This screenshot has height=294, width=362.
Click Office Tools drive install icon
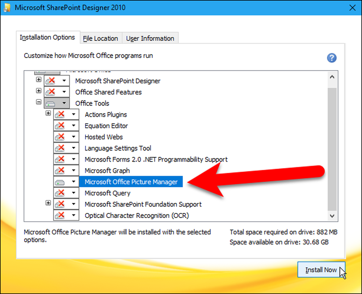[x=50, y=103]
